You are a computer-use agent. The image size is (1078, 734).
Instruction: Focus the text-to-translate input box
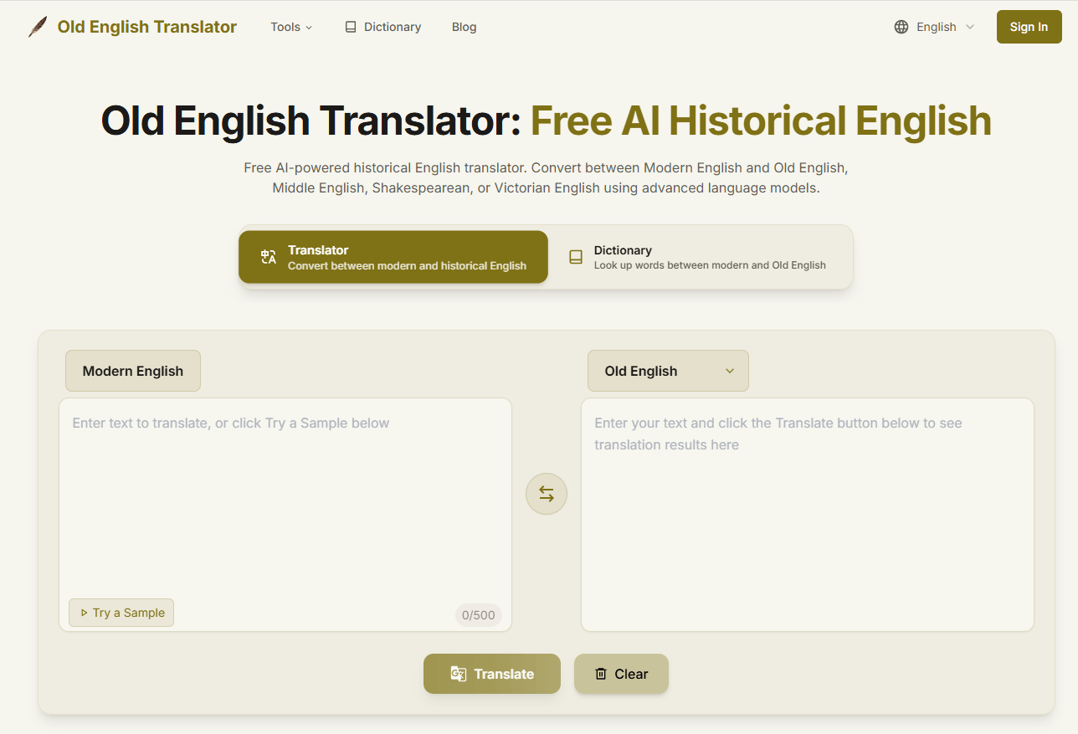click(x=285, y=515)
